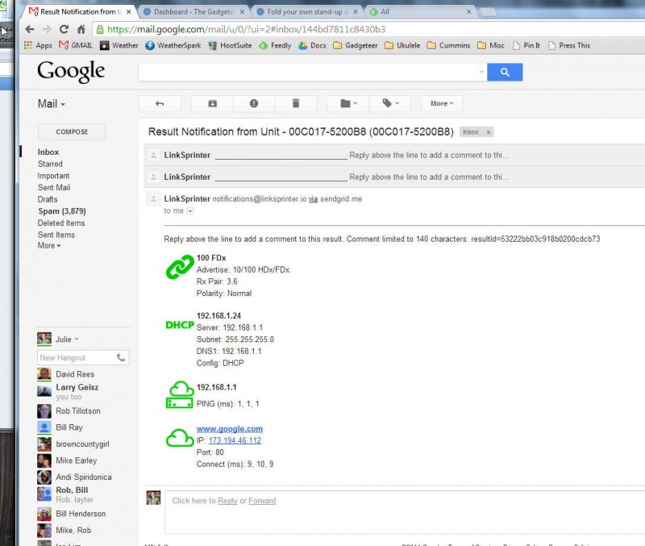The image size is (645, 546).
Task: Expand the Move to folder dropdown
Action: click(x=345, y=103)
